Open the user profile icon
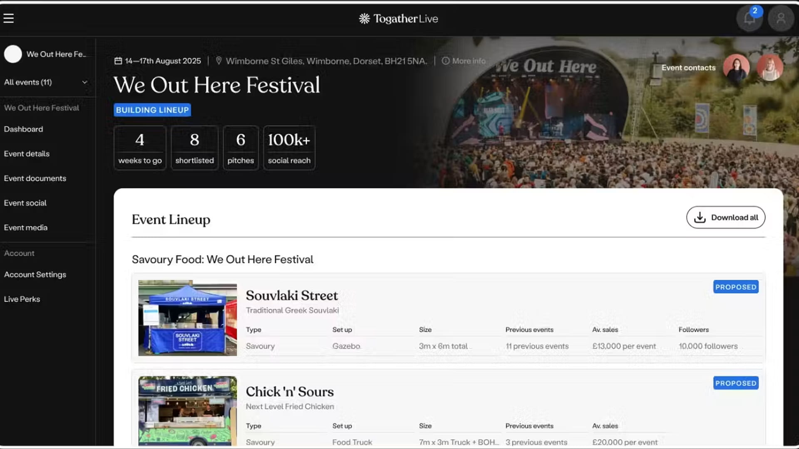The height and width of the screenshot is (449, 799). coord(781,18)
